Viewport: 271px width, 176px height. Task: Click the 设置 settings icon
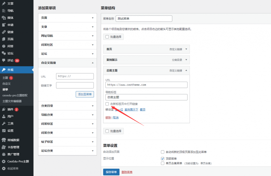pos(4,131)
